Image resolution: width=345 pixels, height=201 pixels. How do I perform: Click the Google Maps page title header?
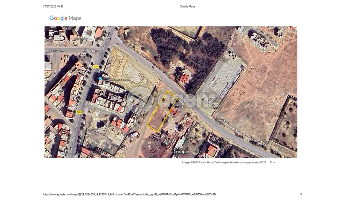coord(188,6)
